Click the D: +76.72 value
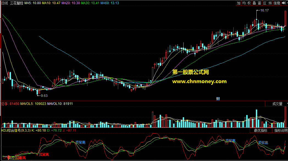This screenshot has height=161, width=288. pyautogui.click(x=54, y=130)
